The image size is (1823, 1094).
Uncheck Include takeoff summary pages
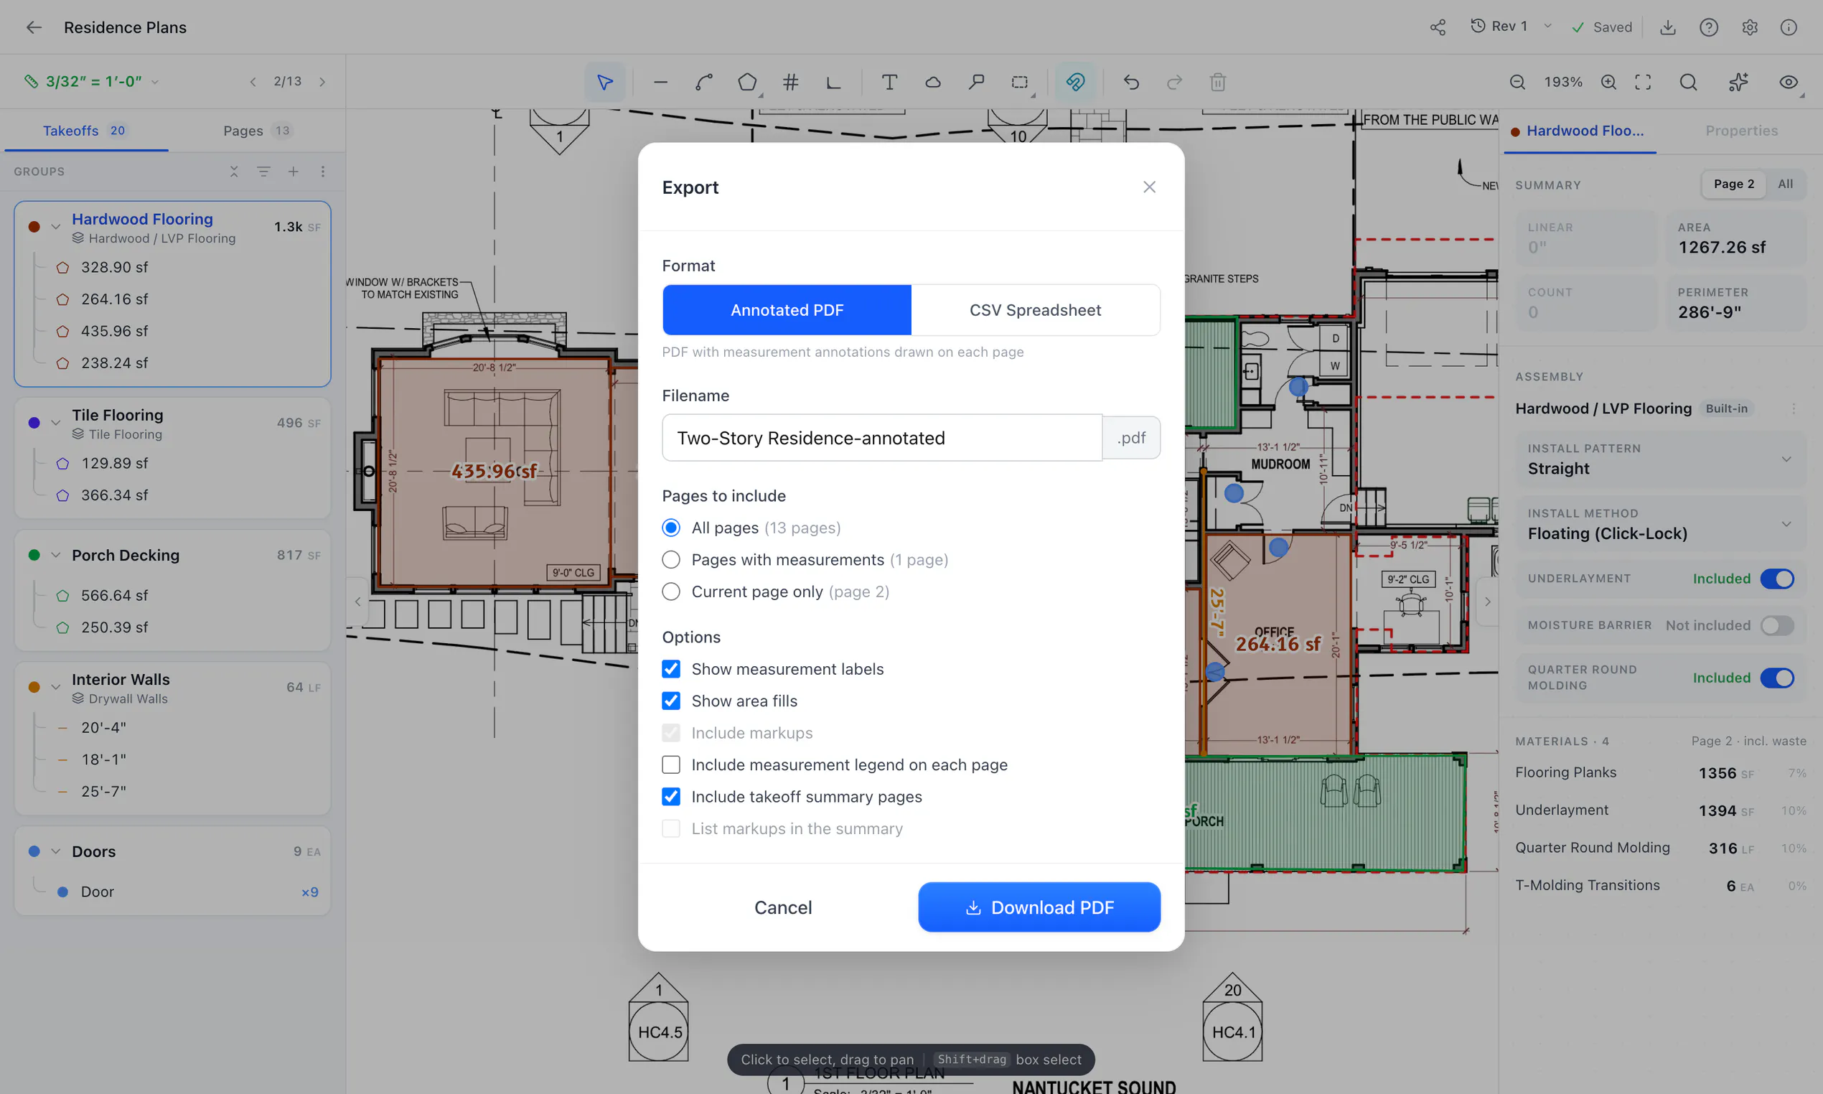point(670,796)
